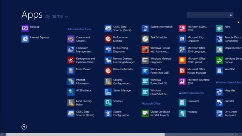
Task: Open Notepad
Action: [x=188, y=113]
